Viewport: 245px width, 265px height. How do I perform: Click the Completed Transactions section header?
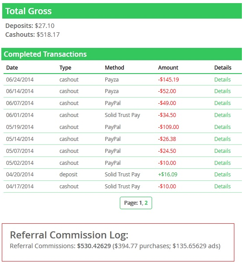122,54
